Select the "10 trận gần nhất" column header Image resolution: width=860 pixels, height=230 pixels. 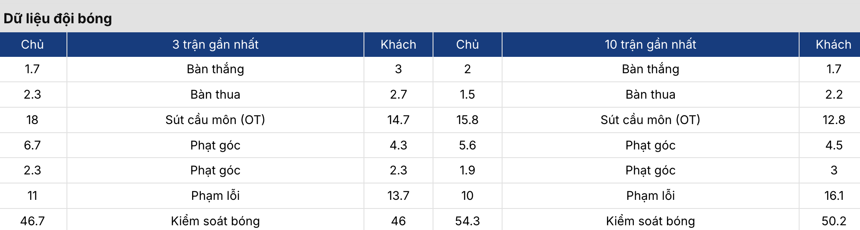tap(650, 44)
